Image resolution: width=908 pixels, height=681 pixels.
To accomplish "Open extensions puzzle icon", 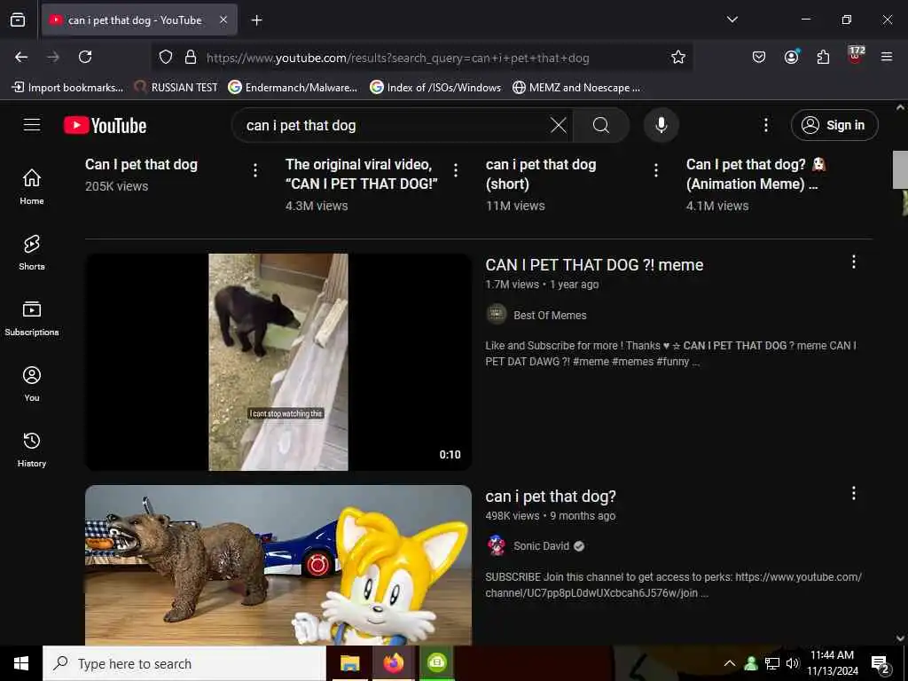I will tap(823, 57).
